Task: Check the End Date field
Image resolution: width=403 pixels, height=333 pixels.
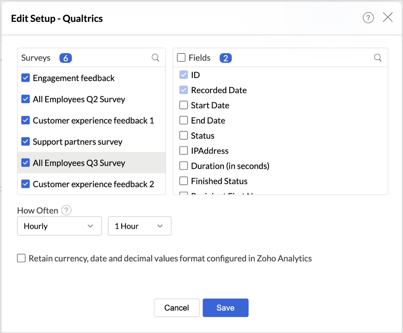Action: point(183,120)
